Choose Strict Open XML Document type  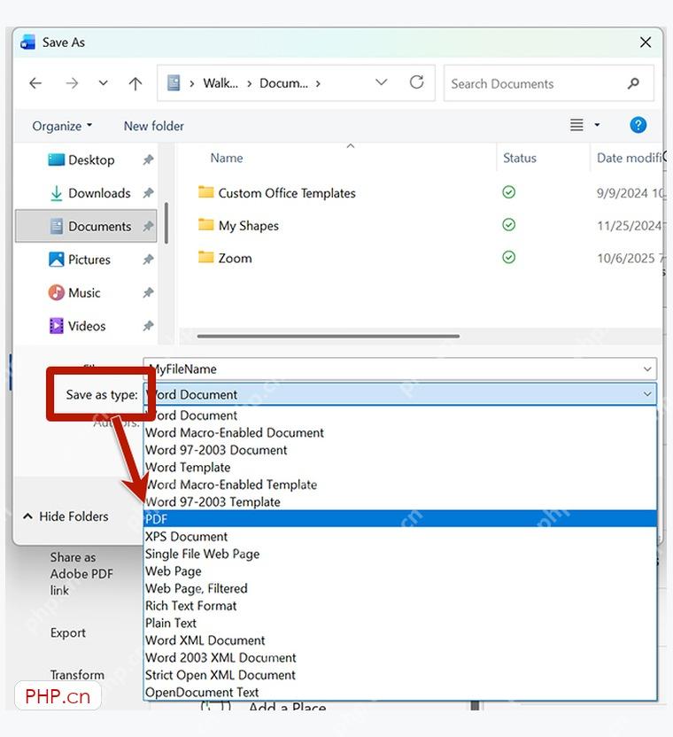point(400,675)
